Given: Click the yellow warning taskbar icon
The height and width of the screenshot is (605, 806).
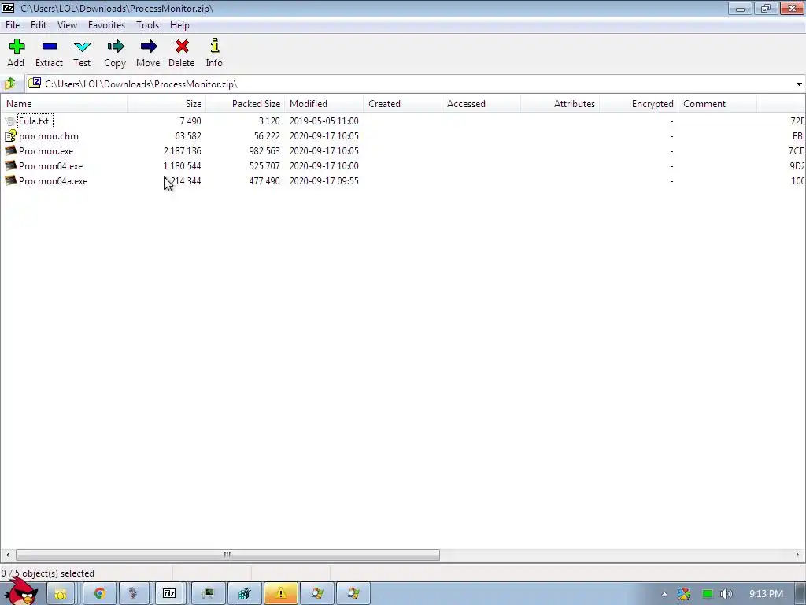Looking at the screenshot, I should 281,594.
